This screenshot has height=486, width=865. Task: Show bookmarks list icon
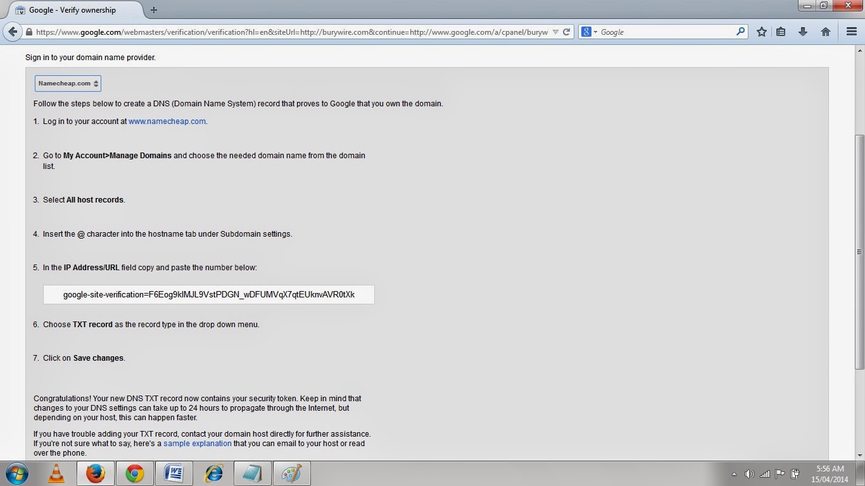781,32
